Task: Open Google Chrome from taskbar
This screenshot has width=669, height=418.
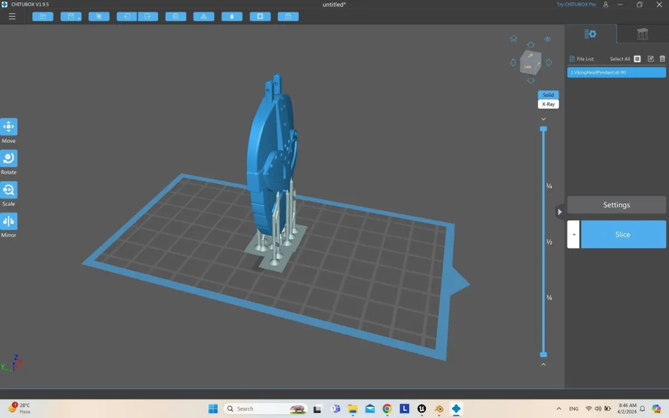Action: click(x=387, y=409)
